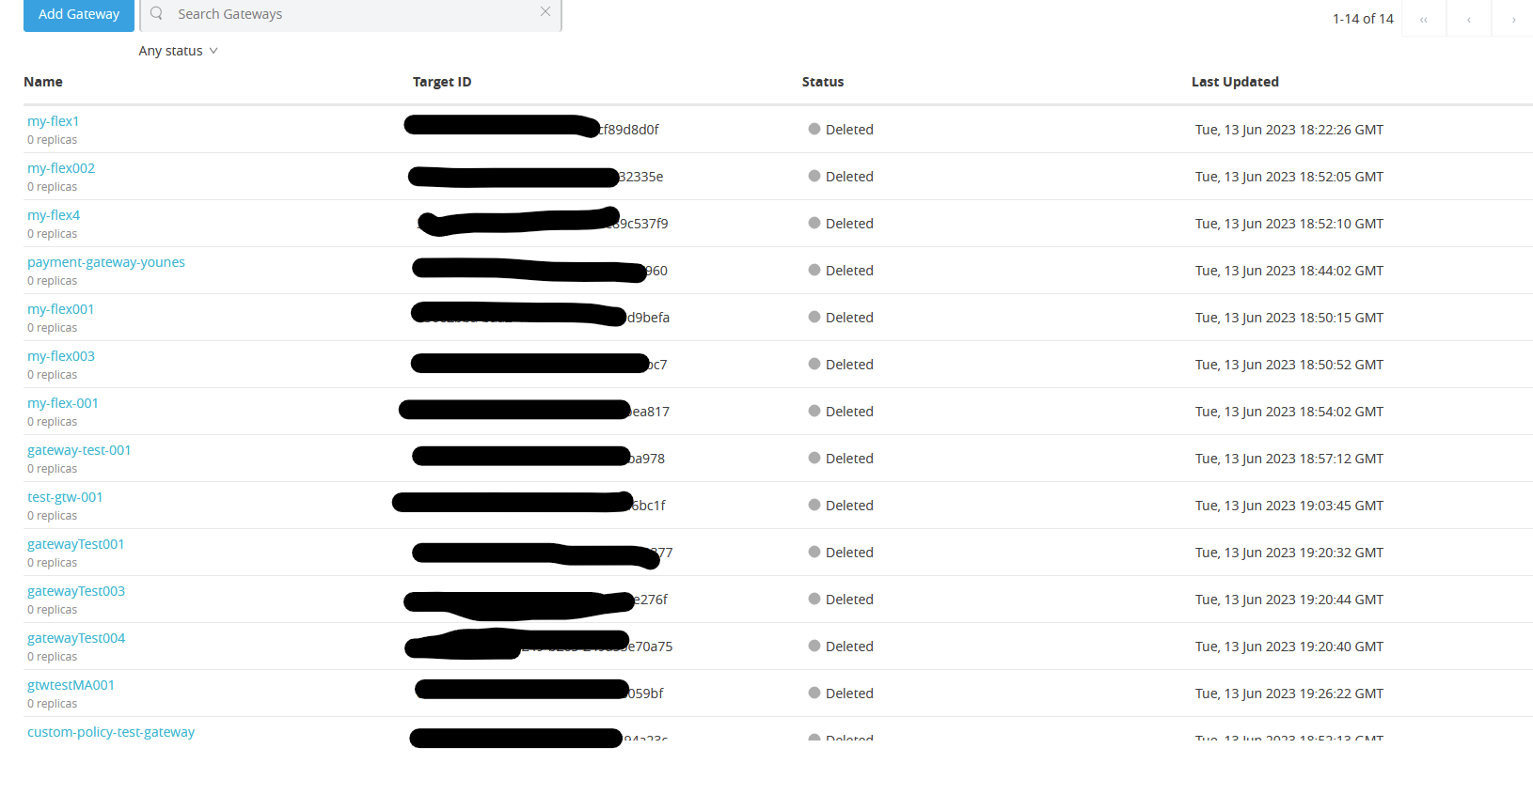The image size is (1533, 795).
Task: Sort gateways by the Name column
Action: (43, 82)
